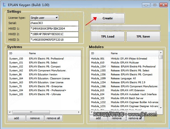170x129 pixels.
Task: Select Module_1354 Release Professional row
Action: (124, 67)
